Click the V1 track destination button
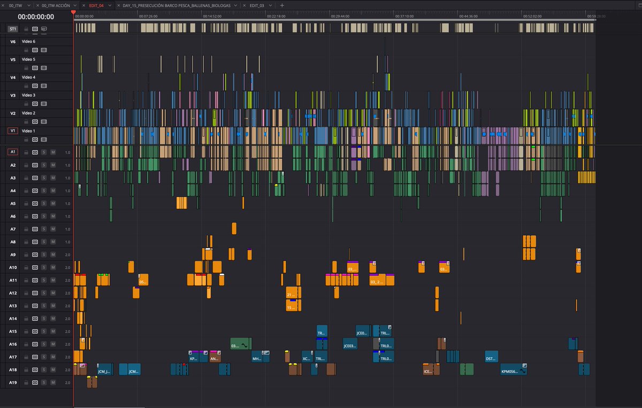 tap(14, 130)
